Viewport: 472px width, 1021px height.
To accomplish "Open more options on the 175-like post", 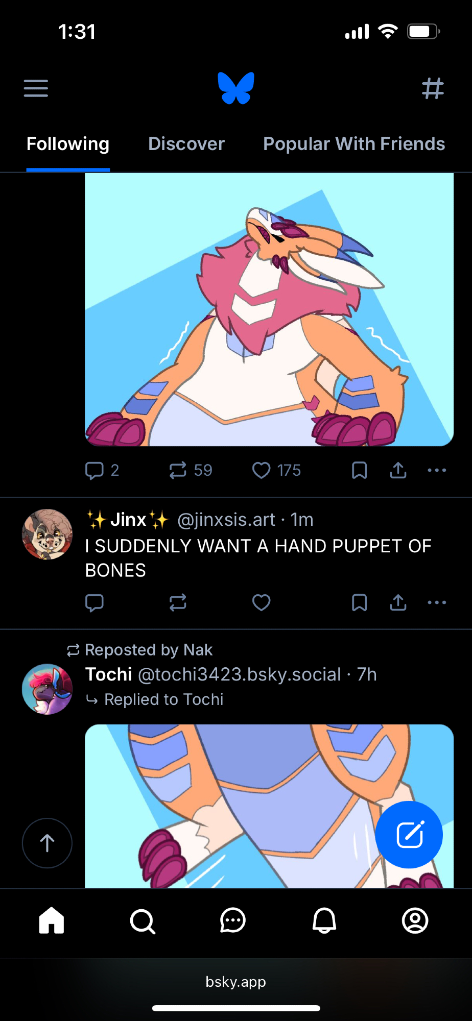I will pyautogui.click(x=437, y=470).
